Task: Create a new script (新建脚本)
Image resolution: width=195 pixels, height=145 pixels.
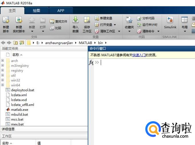Action: (6, 24)
